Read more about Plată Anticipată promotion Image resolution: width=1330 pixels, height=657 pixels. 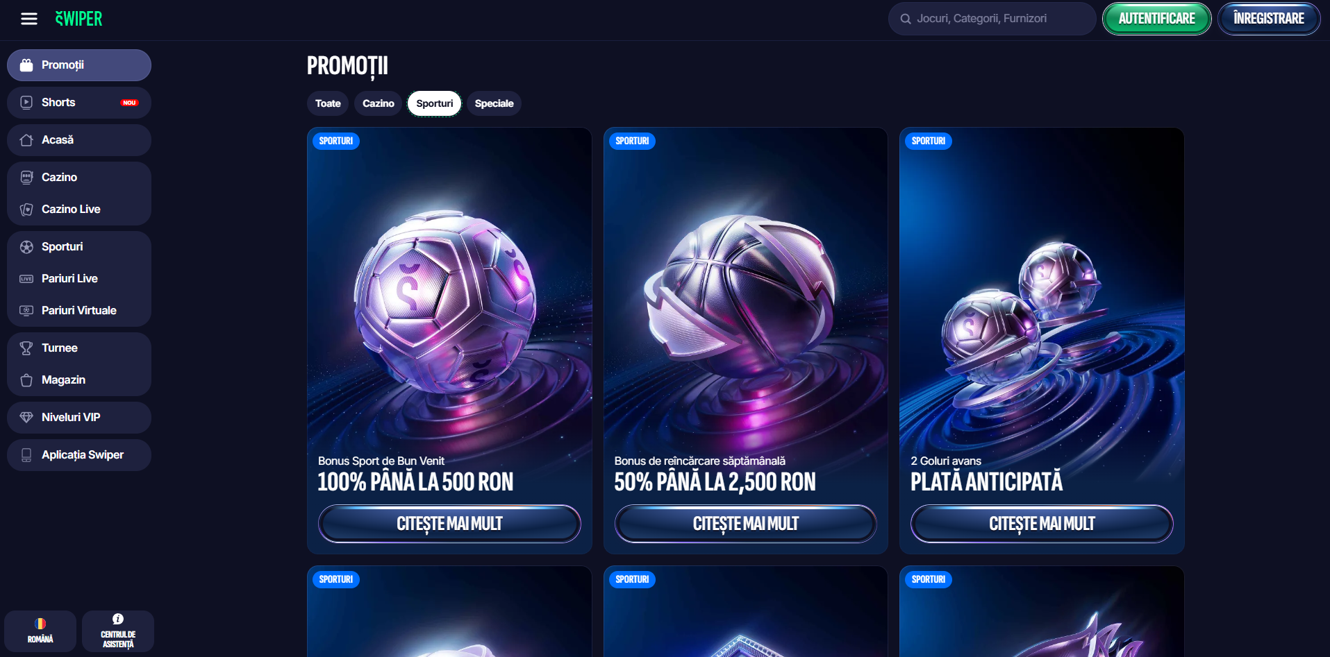(x=1042, y=524)
